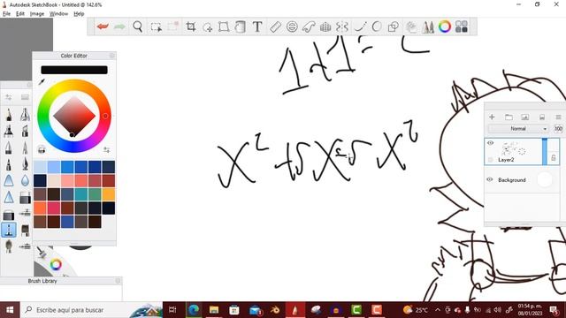Close the Brush Library panel
The width and height of the screenshot is (566, 318).
click(118, 281)
